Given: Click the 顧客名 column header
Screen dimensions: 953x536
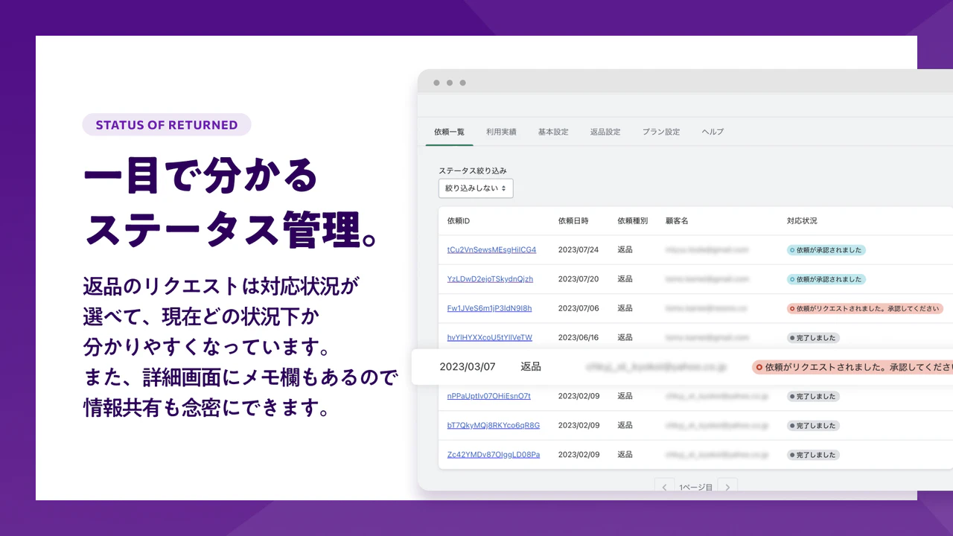Looking at the screenshot, I should click(677, 221).
